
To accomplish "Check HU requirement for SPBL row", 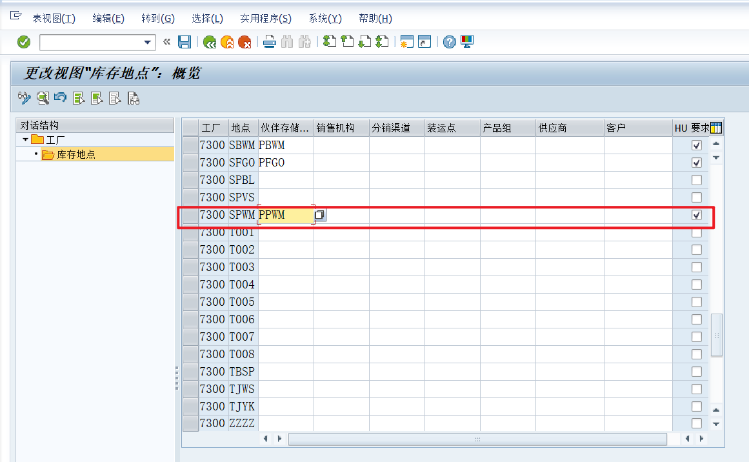I will click(697, 180).
